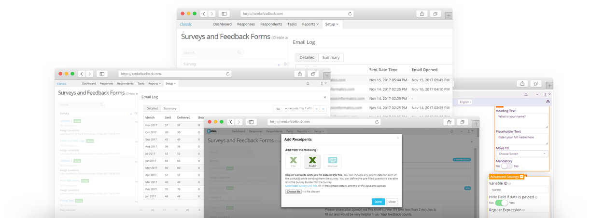Screen dimensions: 590x218
Task: Toggle Hide Field if data is passed
Action: point(501,203)
